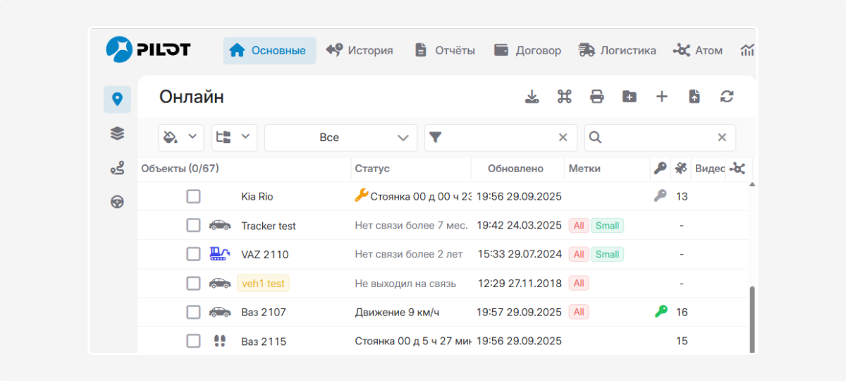Click the refresh icon

727,97
